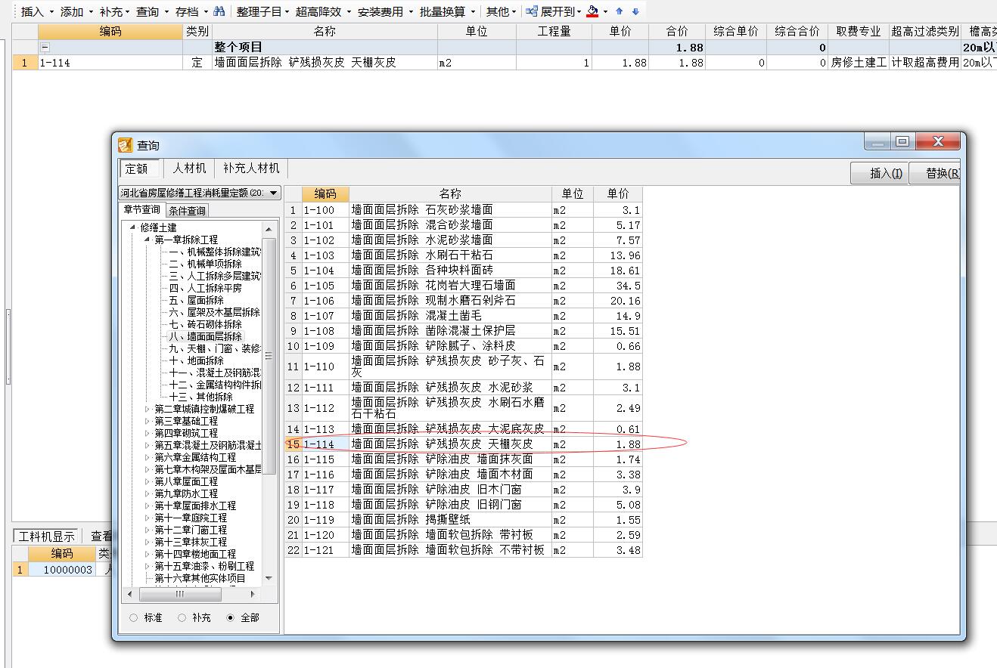Select tree item 十、地面拆除

[196, 360]
